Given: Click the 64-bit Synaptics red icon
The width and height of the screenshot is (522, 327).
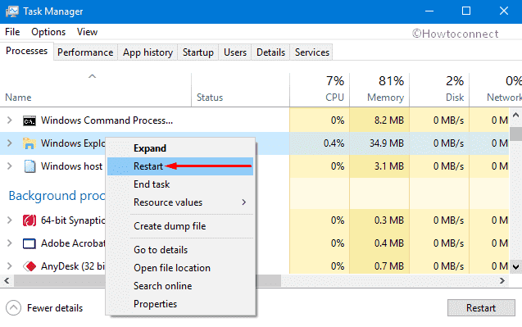Looking at the screenshot, I should (x=30, y=220).
